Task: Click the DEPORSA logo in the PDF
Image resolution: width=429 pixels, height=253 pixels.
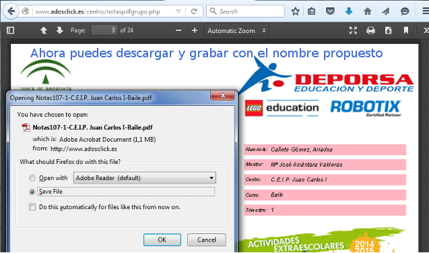Action: [325, 75]
